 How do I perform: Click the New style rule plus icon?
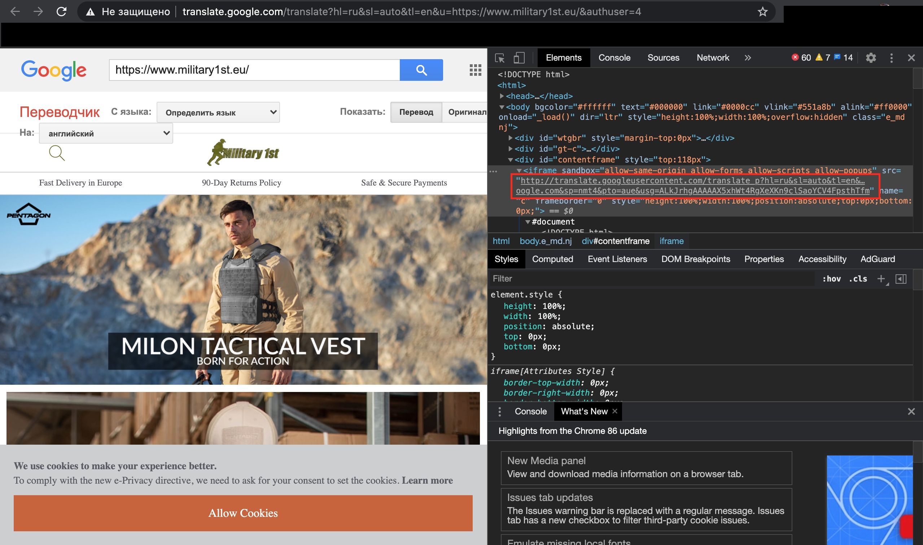[881, 279]
